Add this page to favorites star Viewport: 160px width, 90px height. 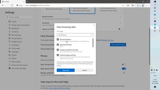(123, 5)
